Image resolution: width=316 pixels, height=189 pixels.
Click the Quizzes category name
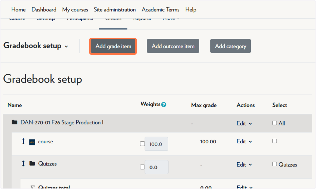click(x=47, y=163)
